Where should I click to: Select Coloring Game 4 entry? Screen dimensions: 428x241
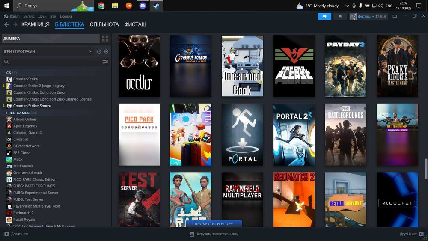pyautogui.click(x=27, y=132)
